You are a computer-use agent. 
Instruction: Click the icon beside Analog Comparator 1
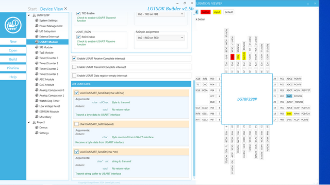click(37, 95)
